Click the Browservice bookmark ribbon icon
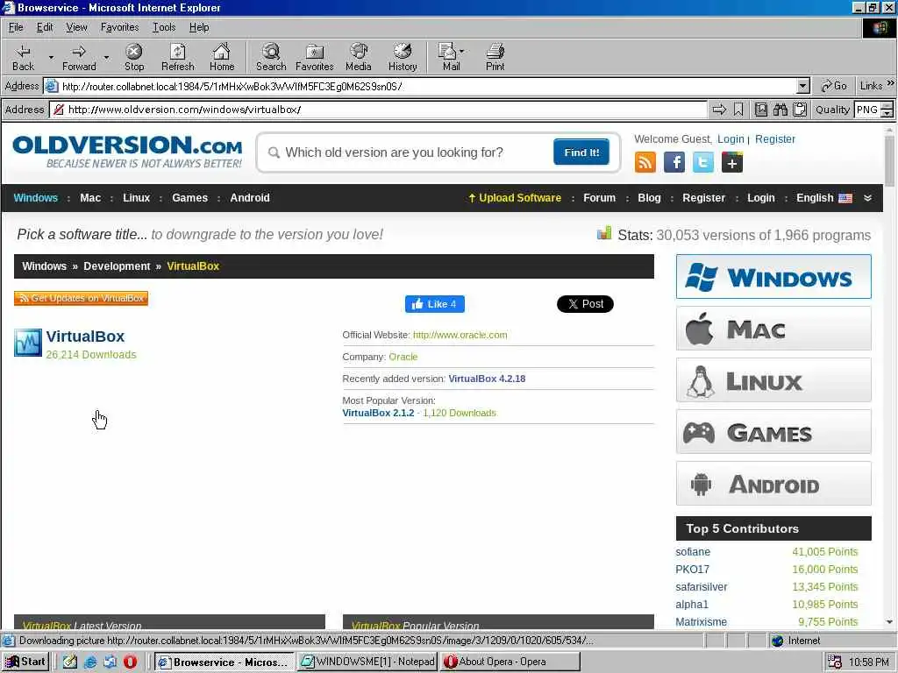This screenshot has width=898, height=673. 738,110
